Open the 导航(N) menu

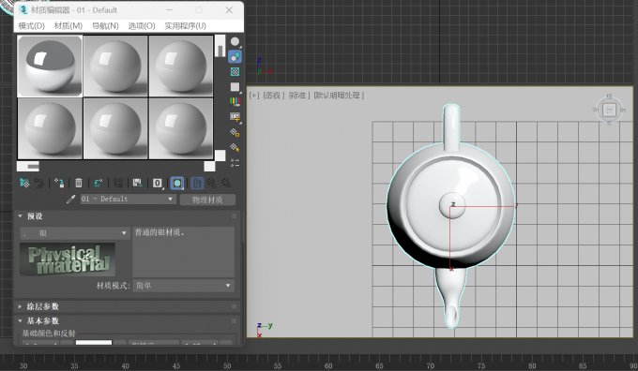[105, 25]
